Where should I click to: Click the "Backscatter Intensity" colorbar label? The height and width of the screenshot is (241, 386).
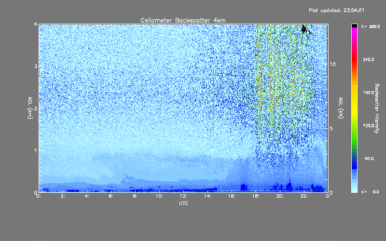pyautogui.click(x=377, y=108)
